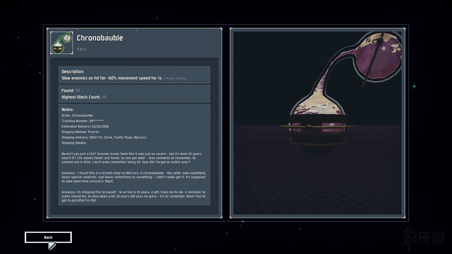Select the Tracking Number line
This screenshot has width=452, height=254.
tap(83, 121)
